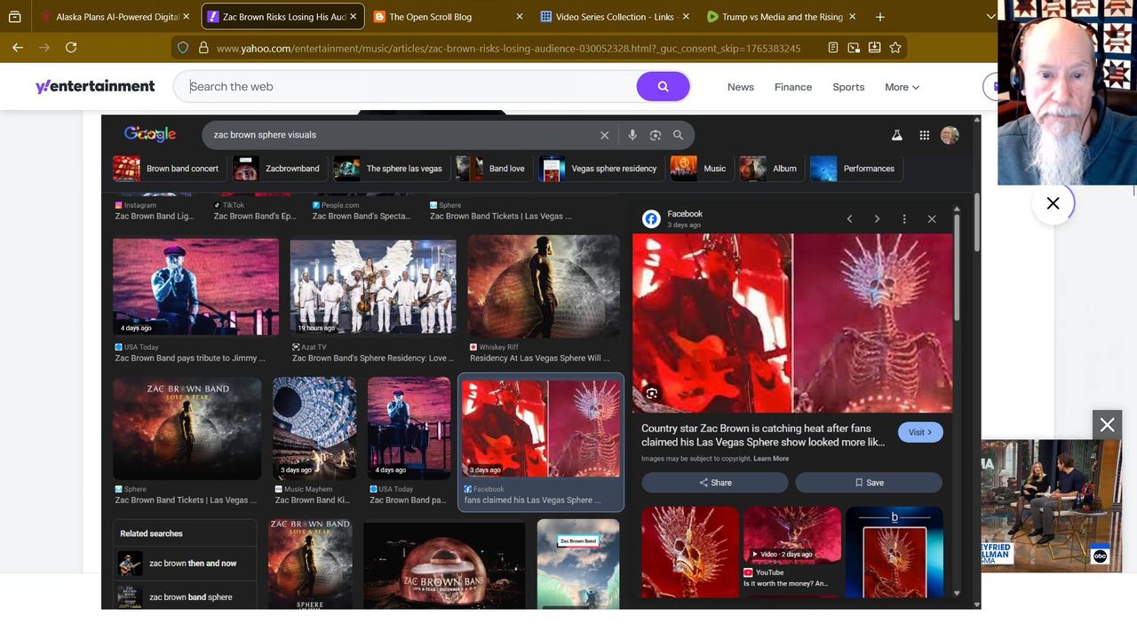Image resolution: width=1137 pixels, height=639 pixels.
Task: Switch to The Open Scroll Blog tab
Action: click(431, 17)
